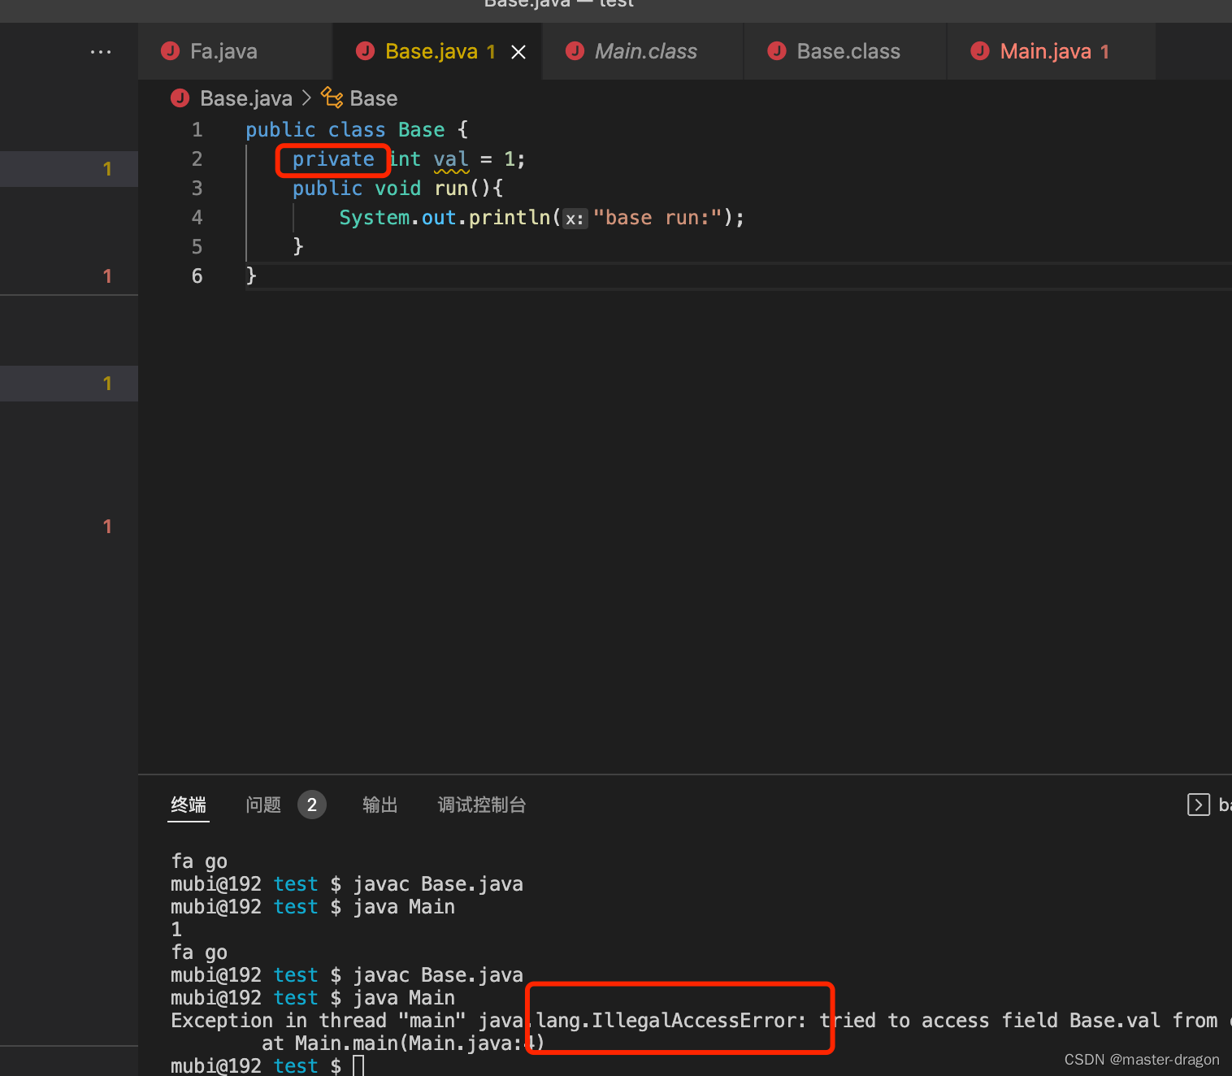The image size is (1232, 1076).
Task: Close the Base.java tab
Action: [x=518, y=52]
